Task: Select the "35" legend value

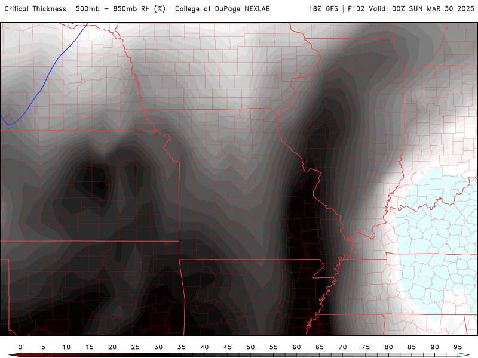Action: [x=182, y=347]
